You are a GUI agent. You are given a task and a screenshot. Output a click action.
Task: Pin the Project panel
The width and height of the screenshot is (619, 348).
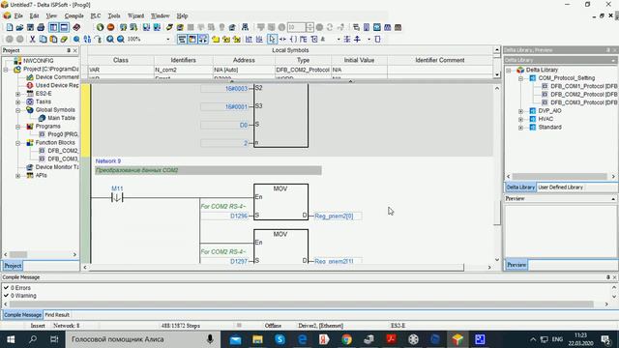(x=69, y=50)
